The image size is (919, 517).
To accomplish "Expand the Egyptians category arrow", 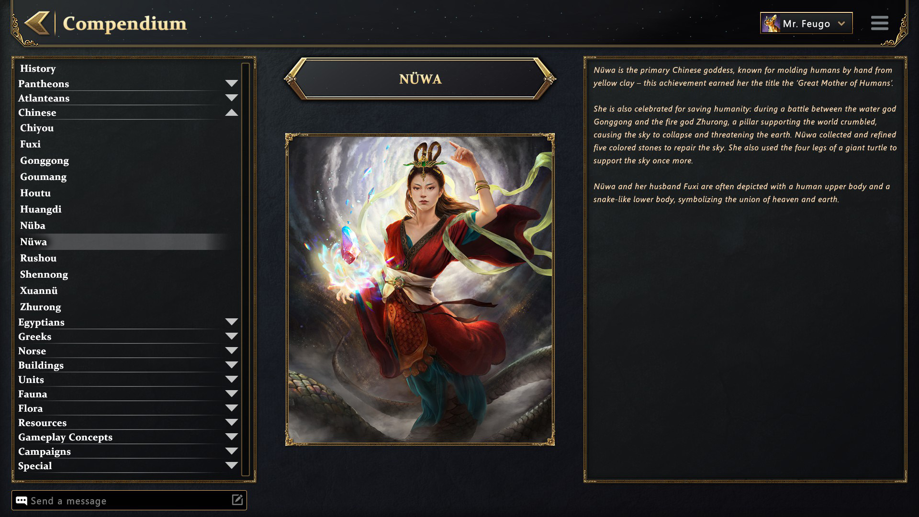I will point(232,322).
